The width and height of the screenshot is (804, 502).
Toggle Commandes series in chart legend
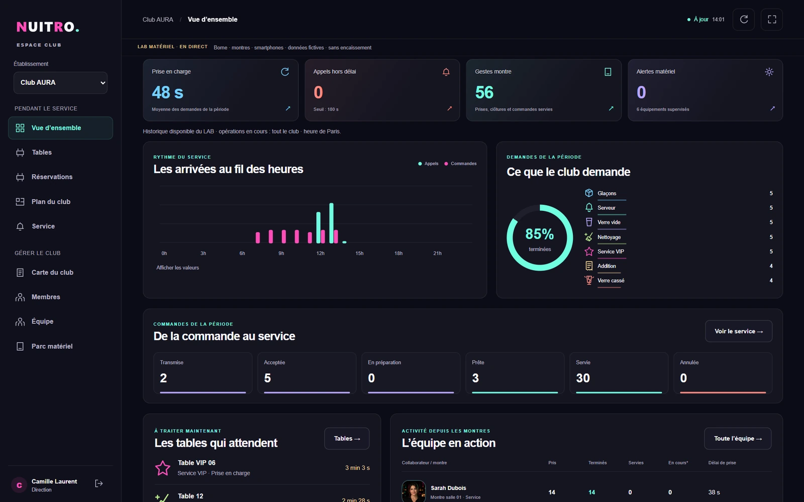460,164
